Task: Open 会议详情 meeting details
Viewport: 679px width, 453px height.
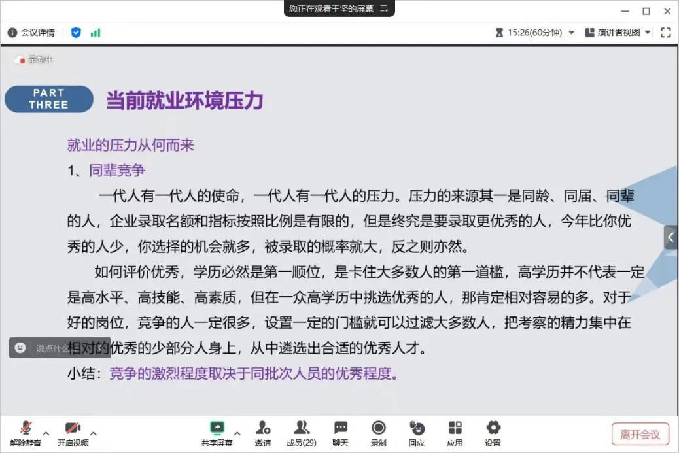Action: click(31, 32)
